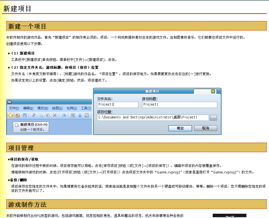The image size is (269, 218).
Task: Click the castle application icon in the title bar
Action: click(10, 102)
